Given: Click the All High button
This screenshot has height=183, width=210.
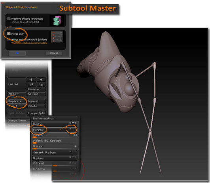Looking at the screenshot, I should (36, 94).
